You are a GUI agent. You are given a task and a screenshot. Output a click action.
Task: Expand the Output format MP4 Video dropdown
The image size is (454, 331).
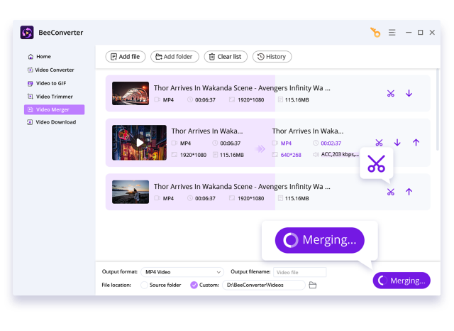coord(182,272)
